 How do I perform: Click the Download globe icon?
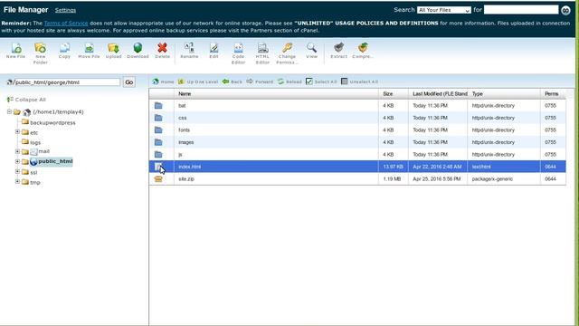pyautogui.click(x=138, y=51)
